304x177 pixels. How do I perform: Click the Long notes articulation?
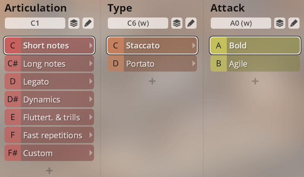tap(49, 63)
